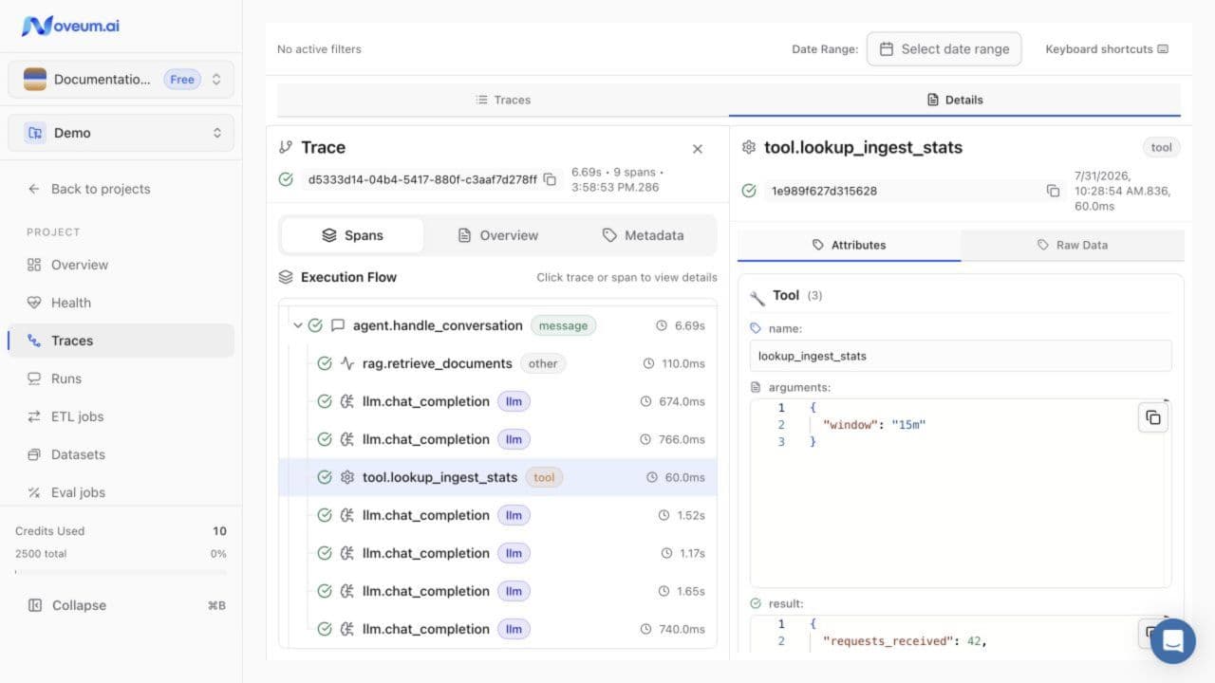This screenshot has height=683, width=1215.
Task: Copy the span ID 1e989f627d315628
Action: 1053,191
